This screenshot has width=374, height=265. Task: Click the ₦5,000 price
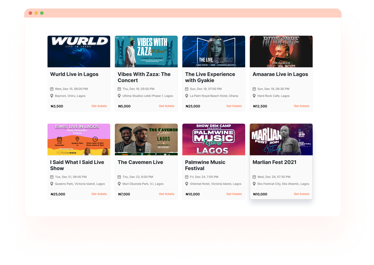[124, 106]
